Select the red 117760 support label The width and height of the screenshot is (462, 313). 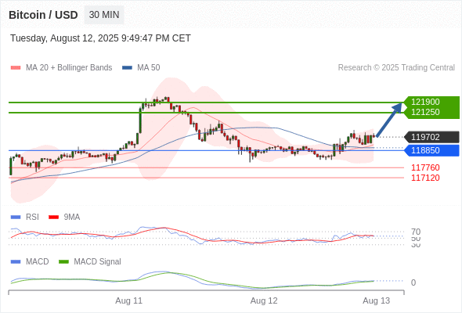(425, 167)
